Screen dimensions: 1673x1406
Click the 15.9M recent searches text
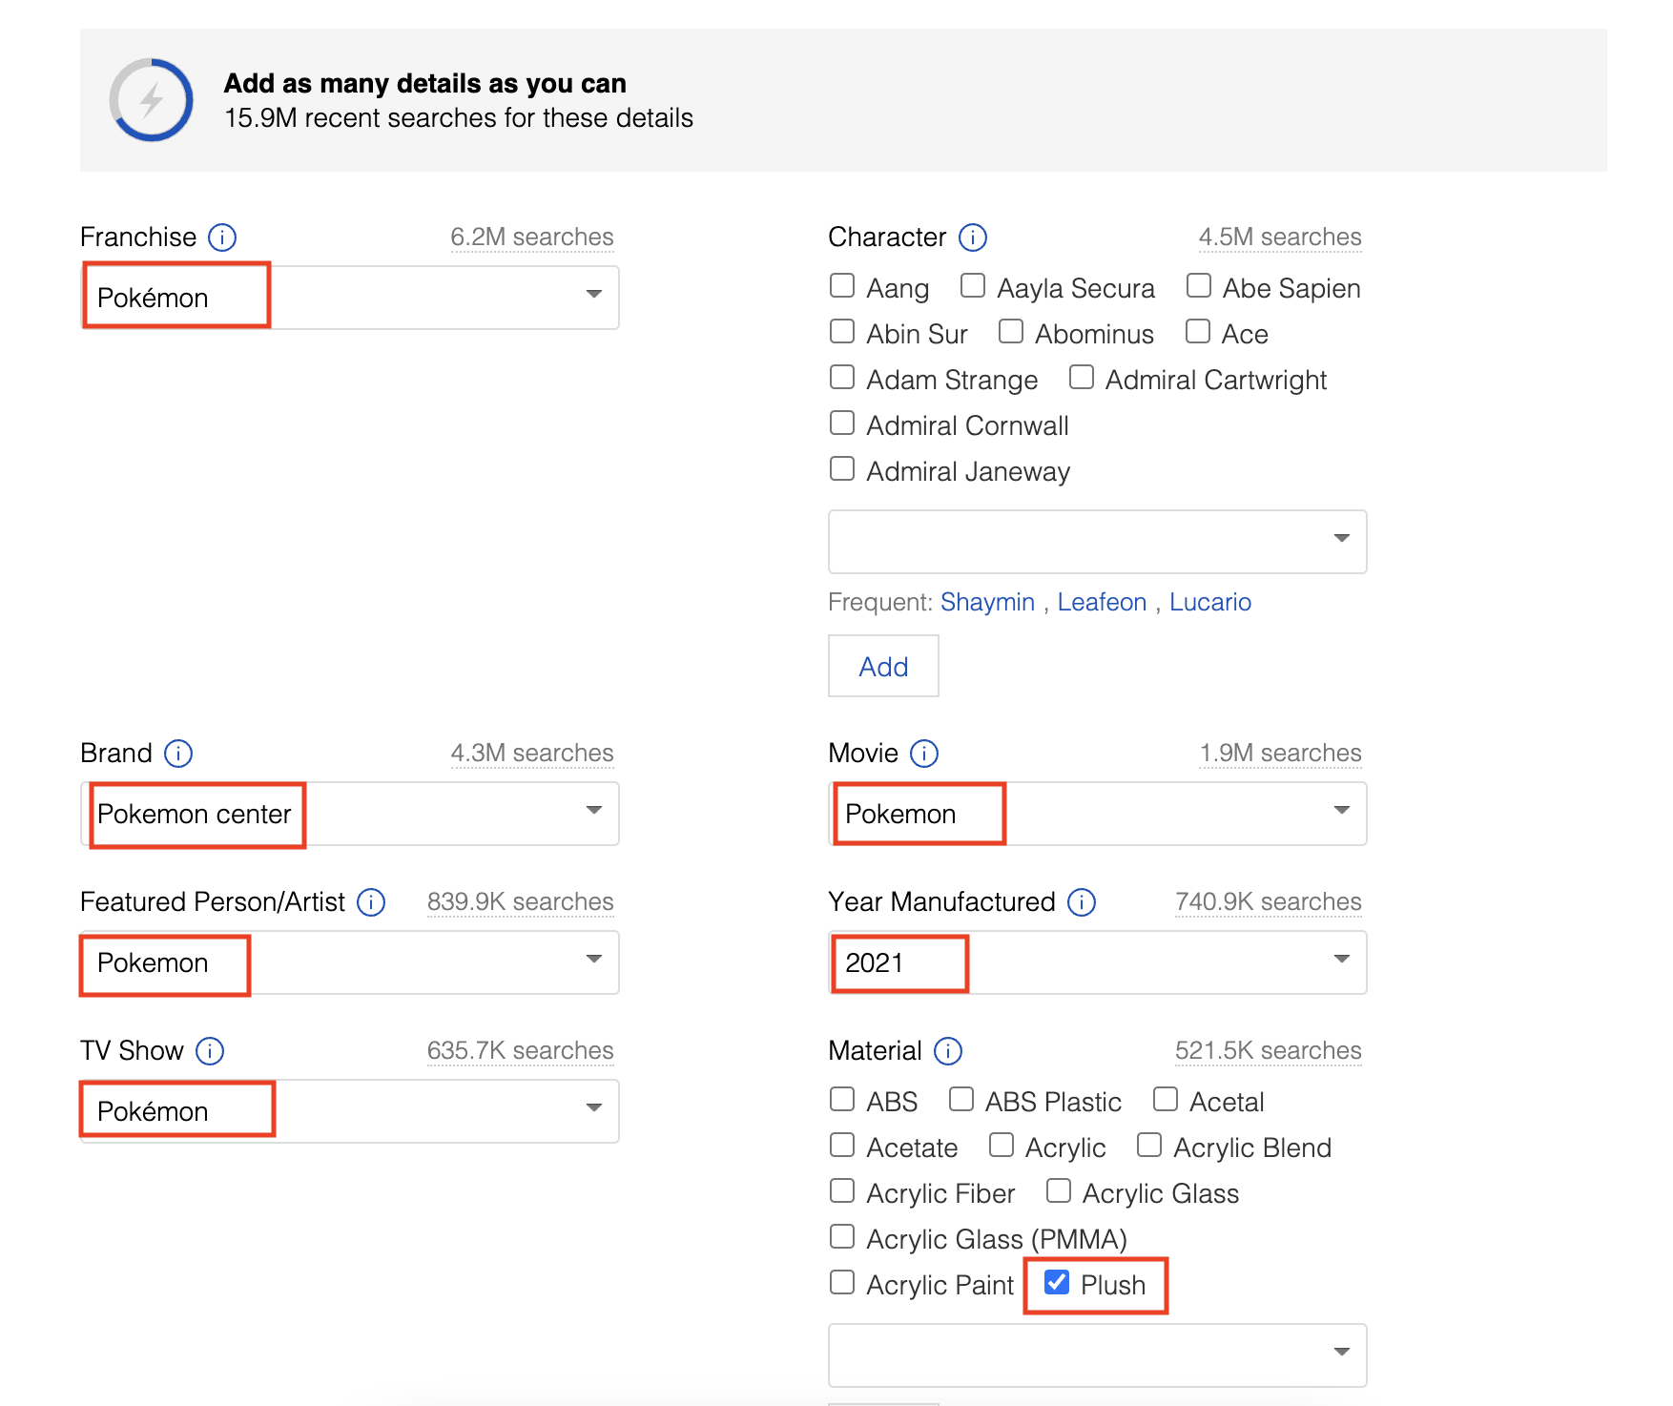tap(459, 118)
